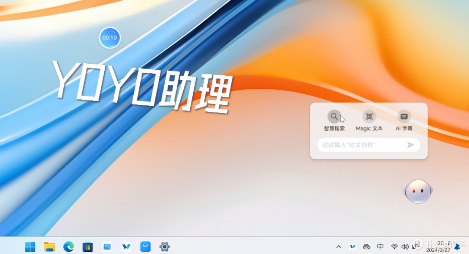Open Microsoft Edge from the taskbar
The width and height of the screenshot is (469, 254).
click(68, 247)
